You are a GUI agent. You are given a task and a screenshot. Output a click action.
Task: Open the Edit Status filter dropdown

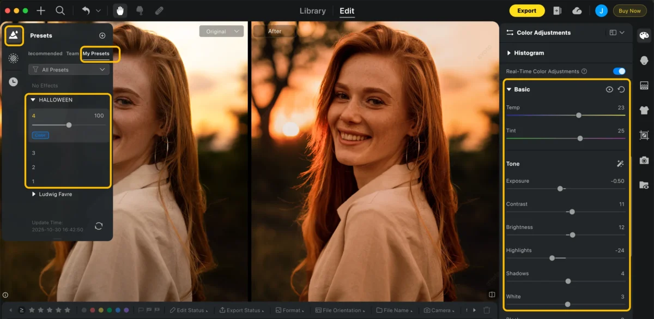[x=189, y=310]
